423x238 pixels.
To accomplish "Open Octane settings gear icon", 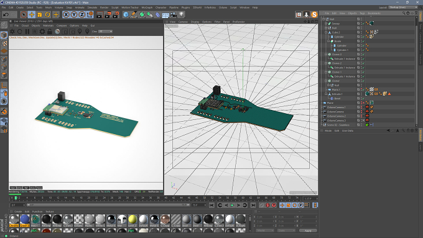I will click(42, 32).
